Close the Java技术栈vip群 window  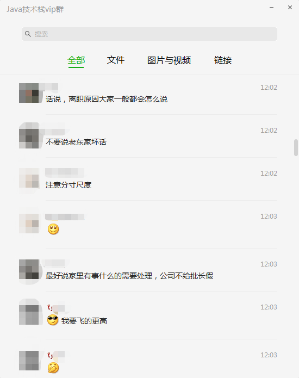(x=290, y=8)
